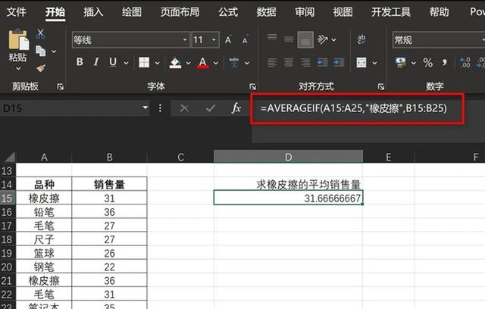Viewport: 485px width, 309px height.
Task: Click the Format Painter brush icon
Action: 39,67
